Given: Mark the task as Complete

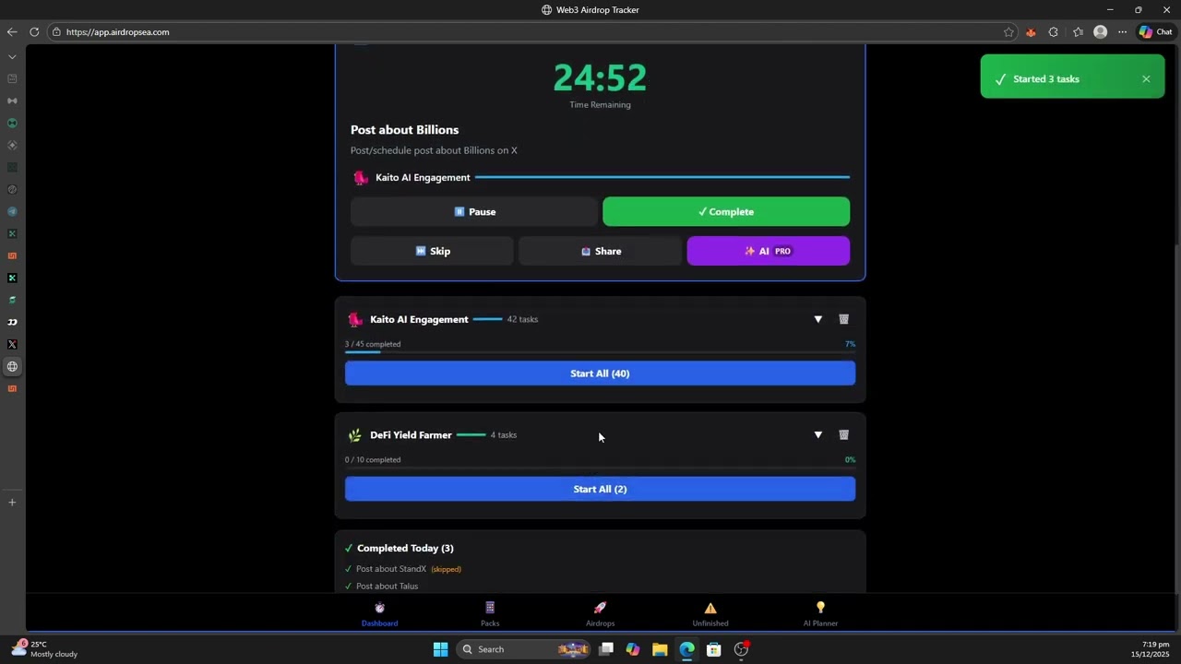Looking at the screenshot, I should [726, 211].
